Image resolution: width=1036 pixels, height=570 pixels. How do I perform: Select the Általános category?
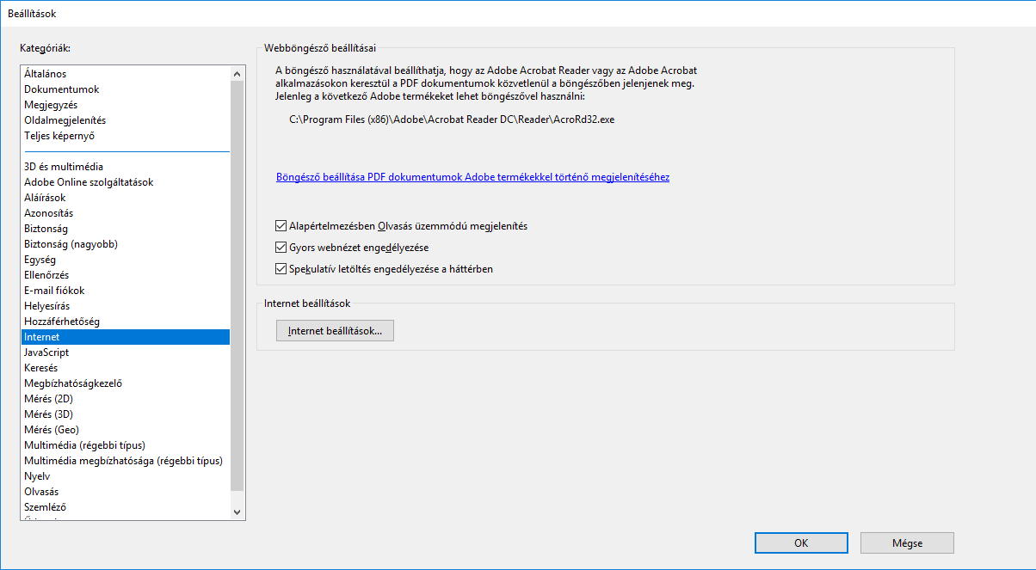[46, 74]
